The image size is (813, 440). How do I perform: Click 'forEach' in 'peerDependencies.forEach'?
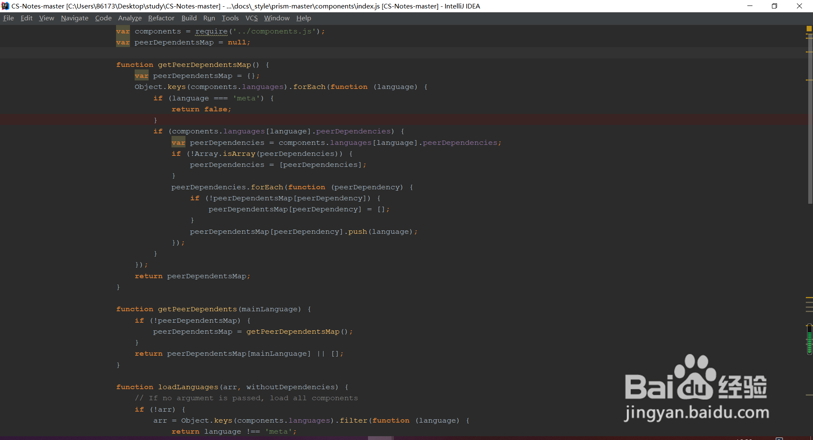267,187
